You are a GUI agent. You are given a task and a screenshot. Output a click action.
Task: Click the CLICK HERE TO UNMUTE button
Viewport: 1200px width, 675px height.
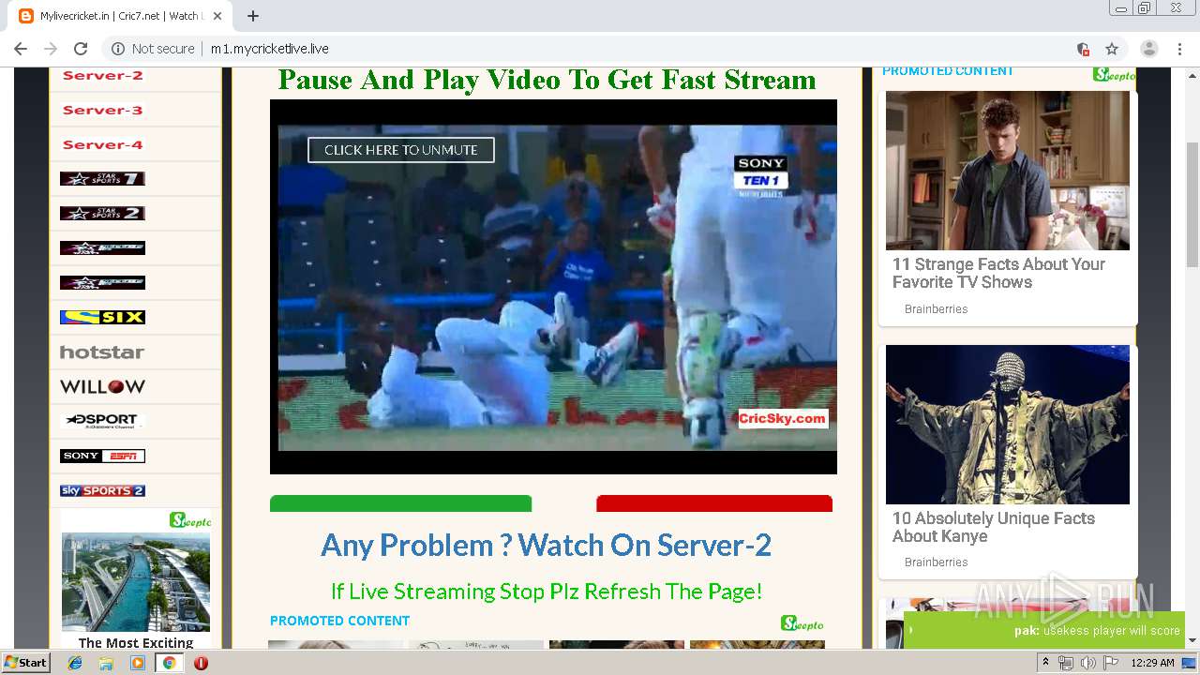point(401,150)
